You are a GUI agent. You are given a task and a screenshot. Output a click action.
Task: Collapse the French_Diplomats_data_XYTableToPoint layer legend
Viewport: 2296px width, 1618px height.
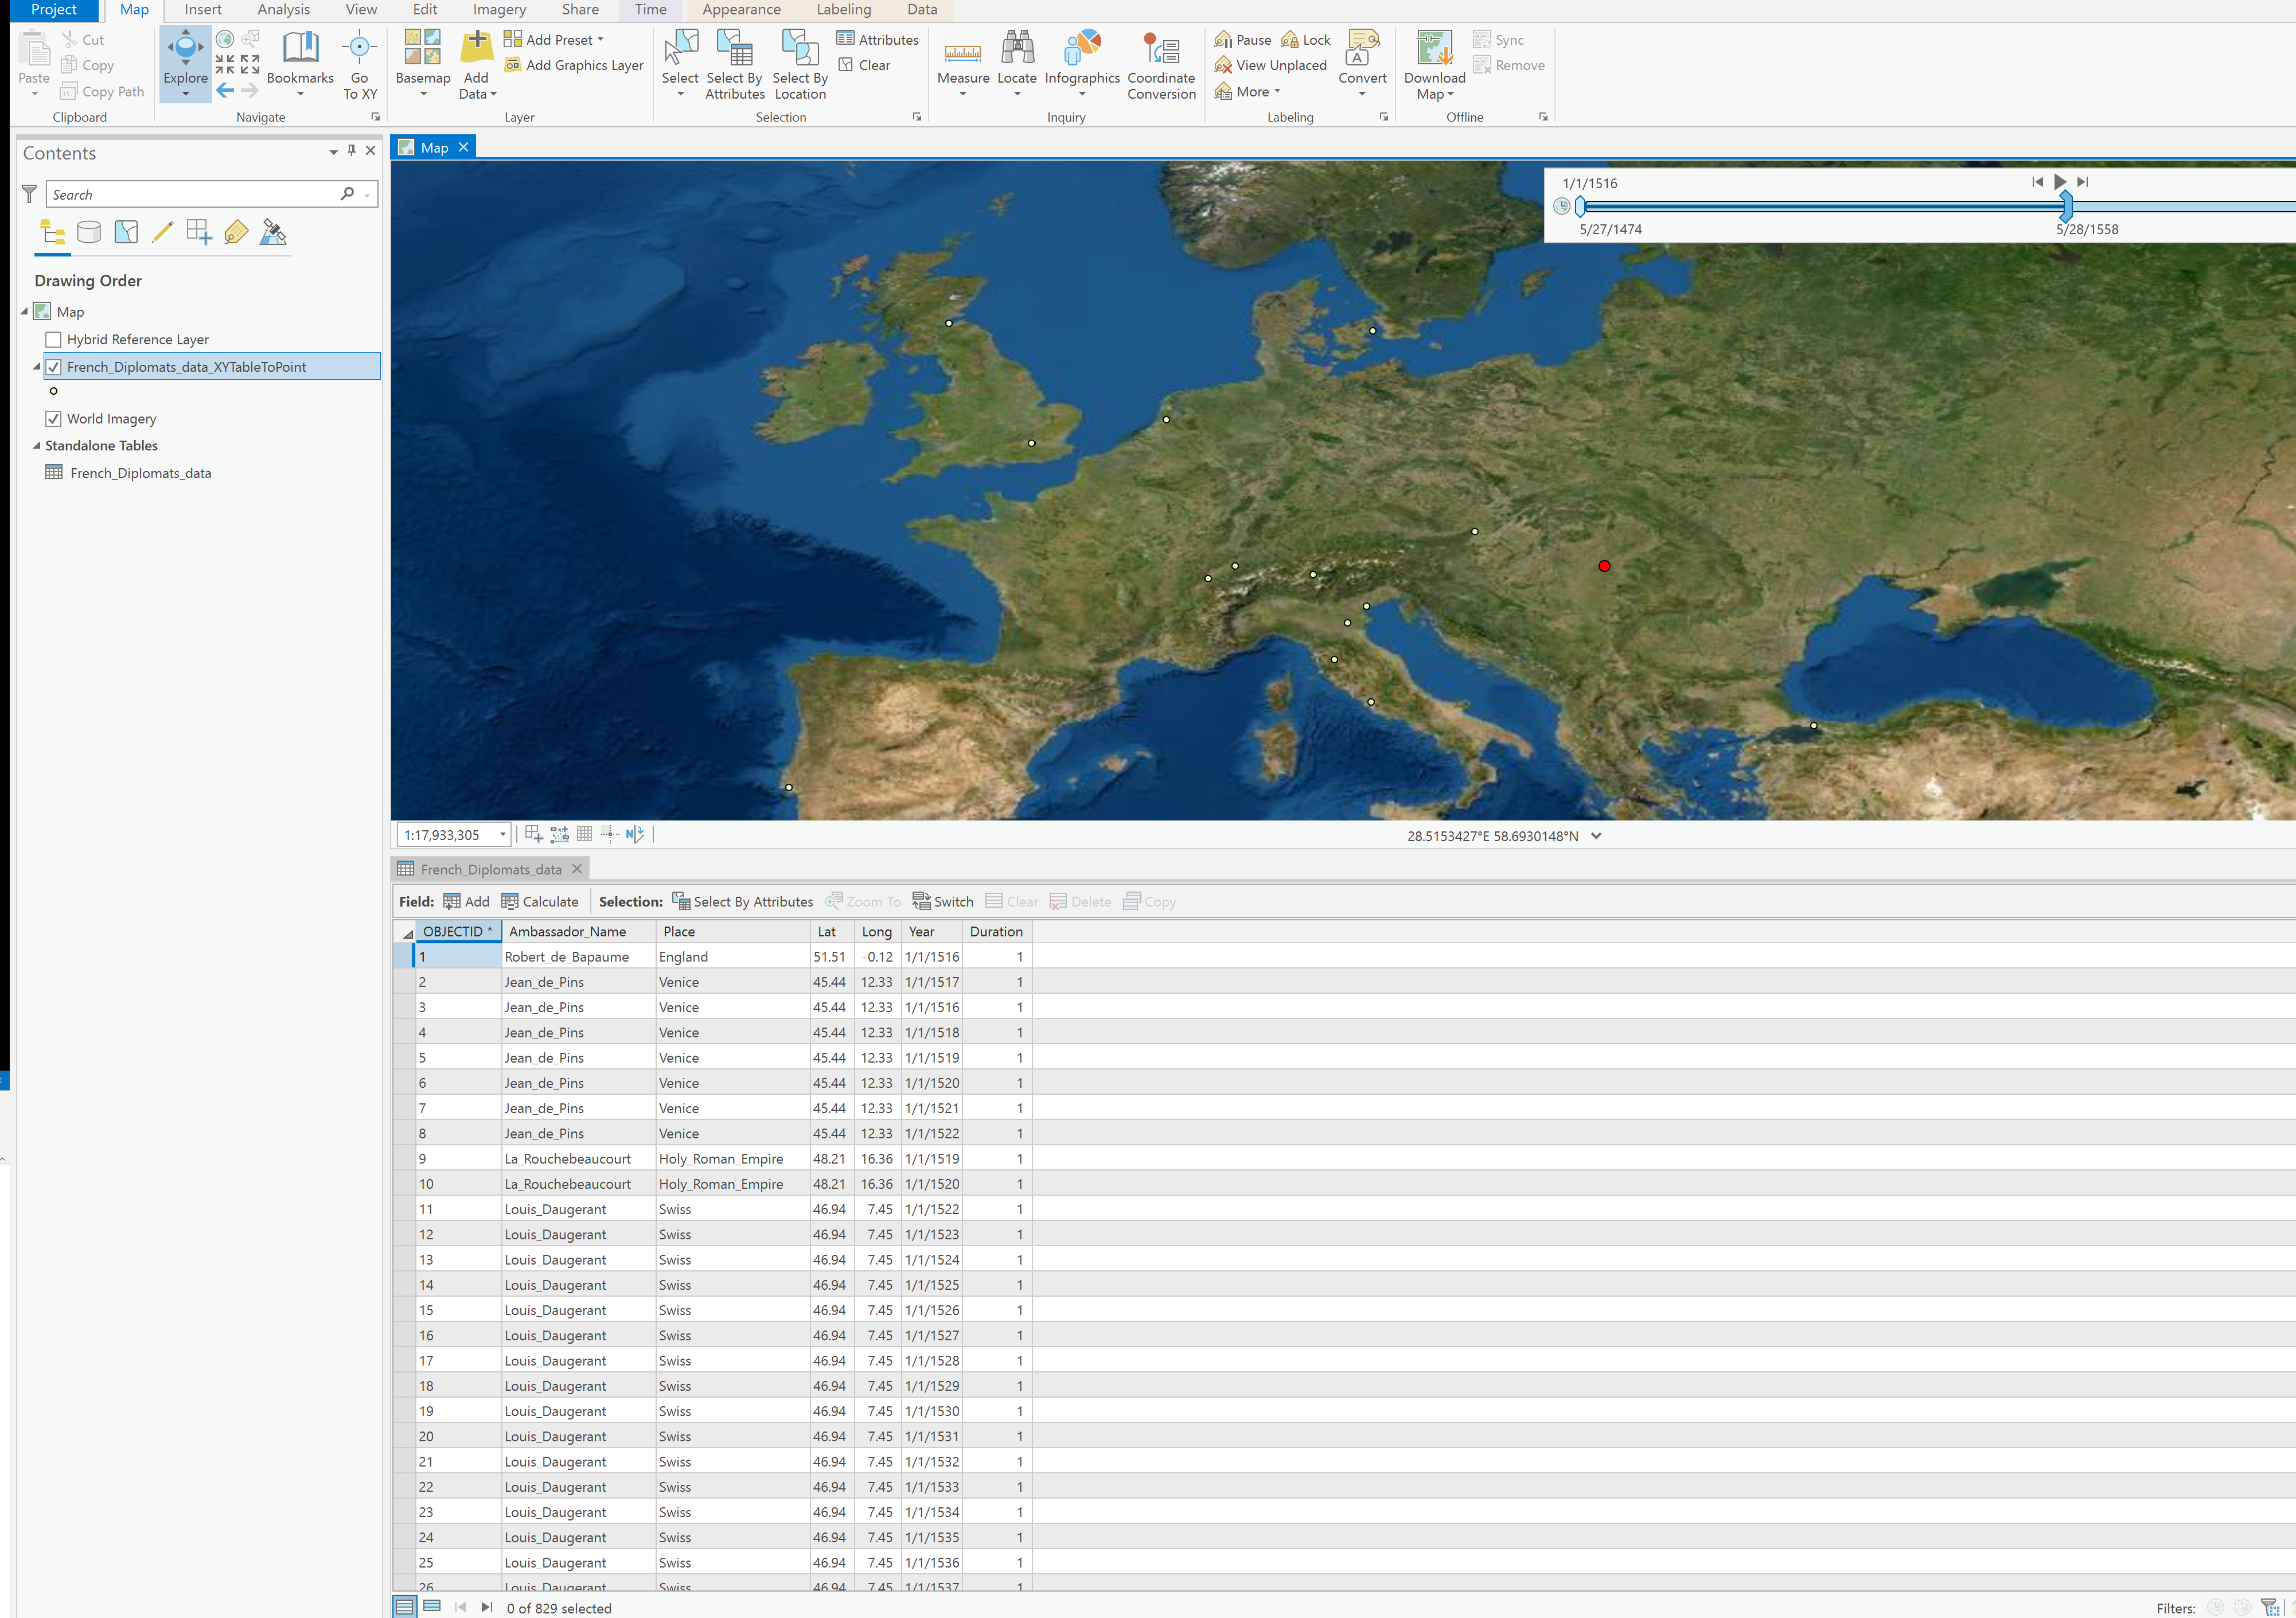tap(37, 367)
